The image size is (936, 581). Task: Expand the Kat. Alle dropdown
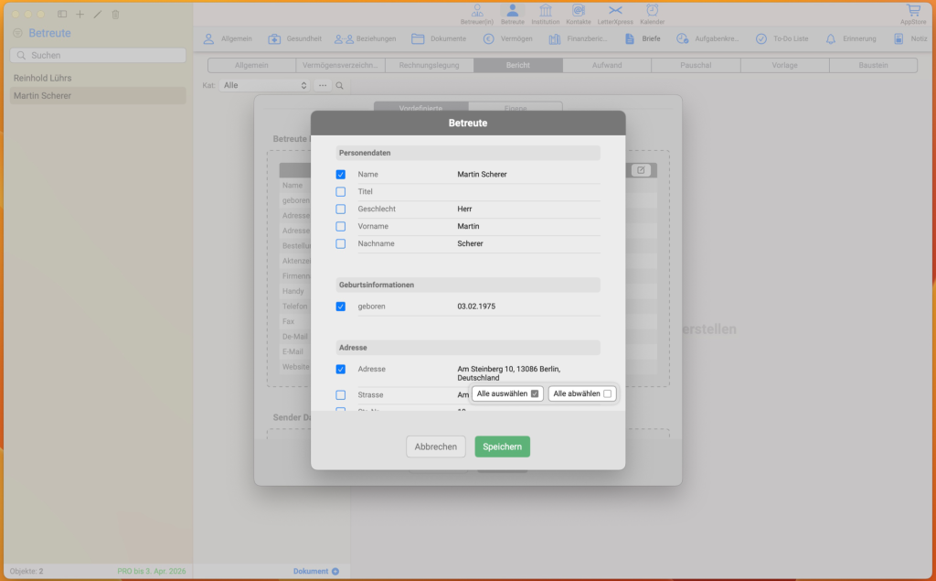pos(265,85)
